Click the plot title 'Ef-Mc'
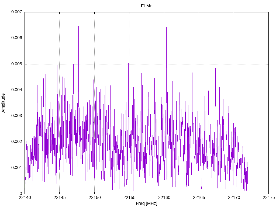The image size is (276, 207). [146, 6]
